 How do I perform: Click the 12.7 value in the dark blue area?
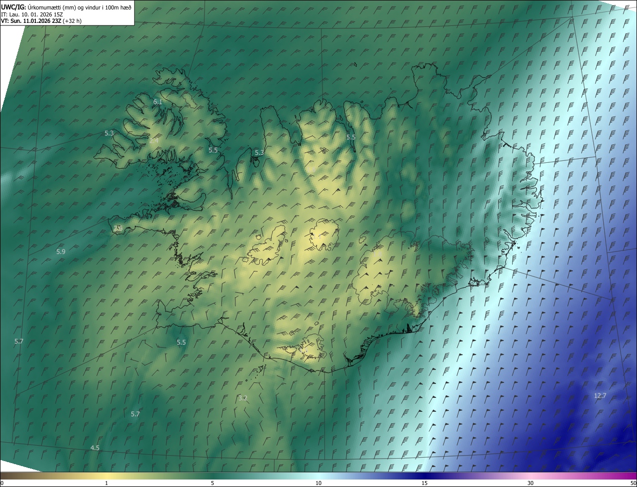[600, 396]
